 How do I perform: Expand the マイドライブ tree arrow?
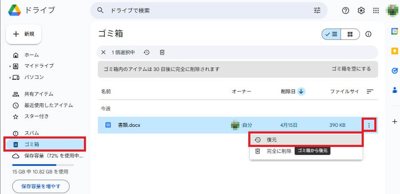click(x=10, y=66)
